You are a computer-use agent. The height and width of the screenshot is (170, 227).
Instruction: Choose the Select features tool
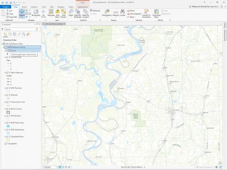click(71, 13)
